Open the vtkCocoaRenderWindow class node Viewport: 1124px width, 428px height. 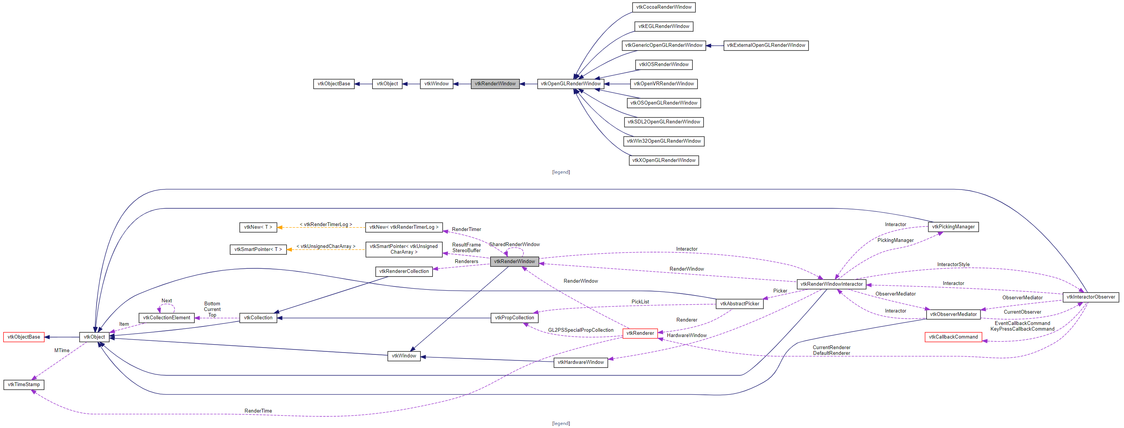(x=663, y=7)
